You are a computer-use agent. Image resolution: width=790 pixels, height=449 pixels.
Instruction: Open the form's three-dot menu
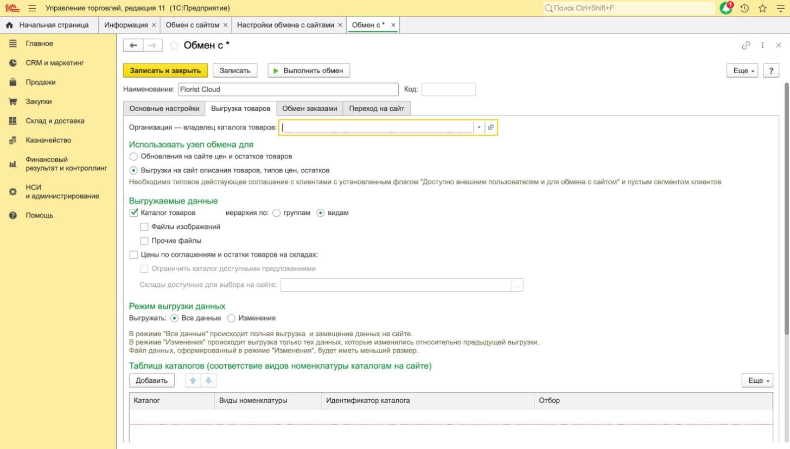pos(762,46)
